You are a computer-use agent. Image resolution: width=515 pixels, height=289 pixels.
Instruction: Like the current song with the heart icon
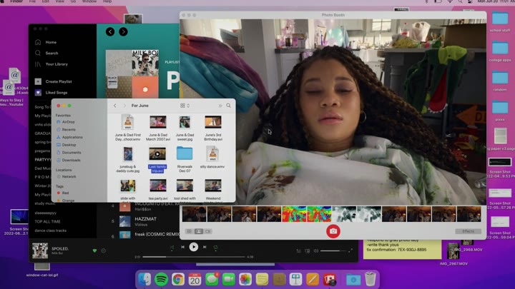pyautogui.click(x=94, y=250)
